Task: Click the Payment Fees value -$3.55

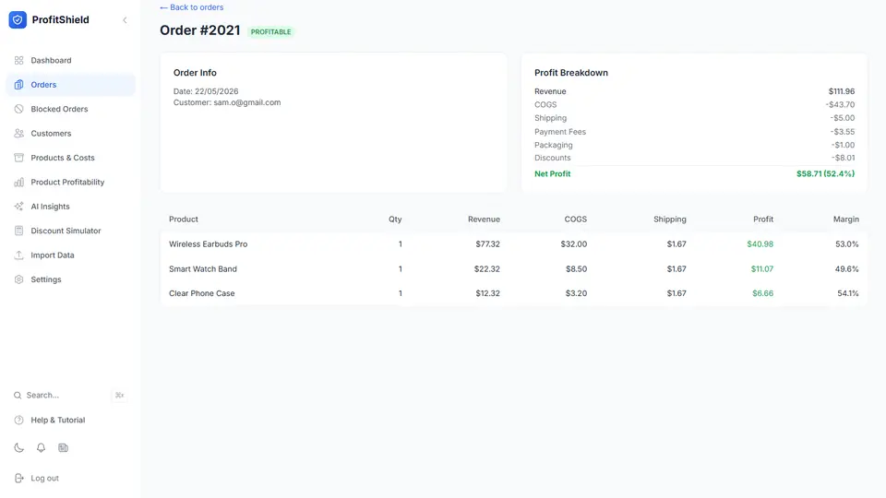Action: 842,132
